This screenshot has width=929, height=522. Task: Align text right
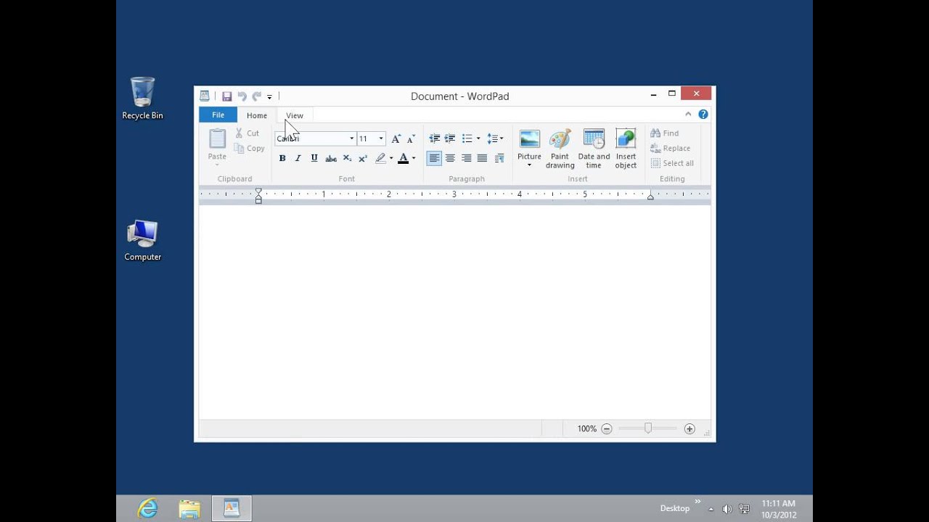tap(466, 158)
